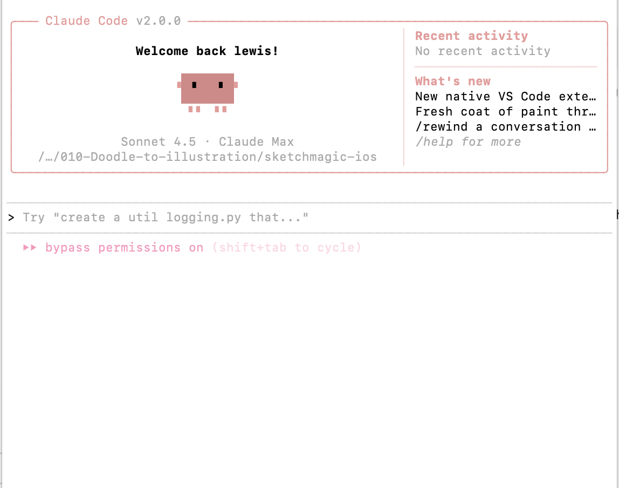Click the Claude Max plan label

257,141
